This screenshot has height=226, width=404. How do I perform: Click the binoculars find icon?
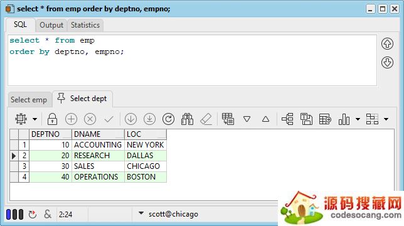(188, 119)
